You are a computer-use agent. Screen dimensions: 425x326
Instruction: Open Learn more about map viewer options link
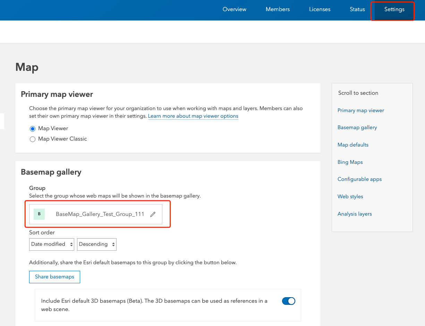pyautogui.click(x=193, y=116)
